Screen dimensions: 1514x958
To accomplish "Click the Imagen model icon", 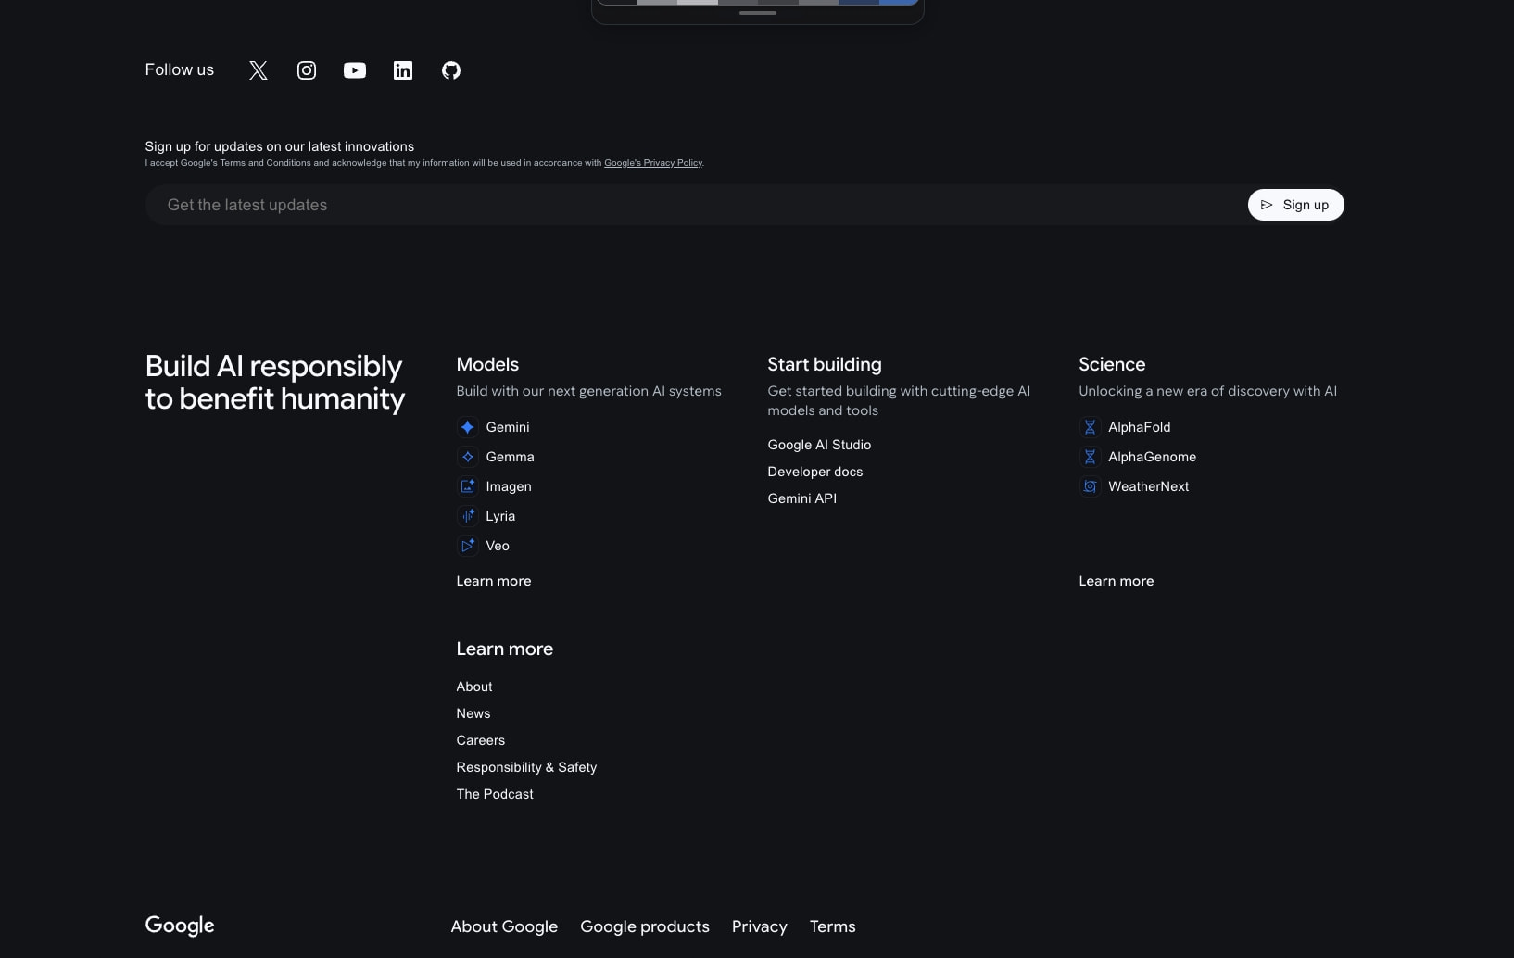I will point(468,486).
